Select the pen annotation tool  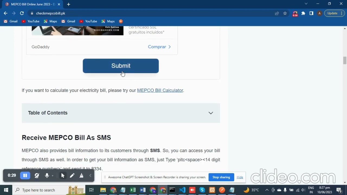[x=72, y=175]
